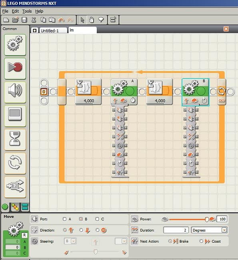Activate the Pan hand tool
Viewport: 238px width, 260px height.
(92, 20)
